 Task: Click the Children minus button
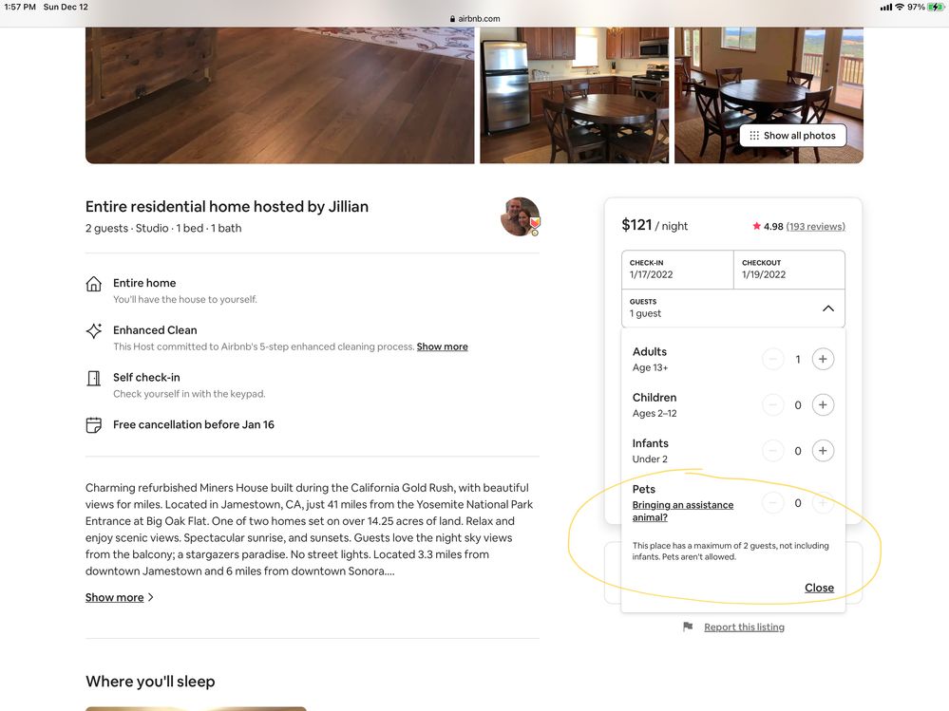point(773,405)
